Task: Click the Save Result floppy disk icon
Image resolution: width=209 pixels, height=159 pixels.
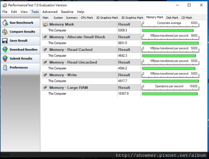Action: pos(5,41)
